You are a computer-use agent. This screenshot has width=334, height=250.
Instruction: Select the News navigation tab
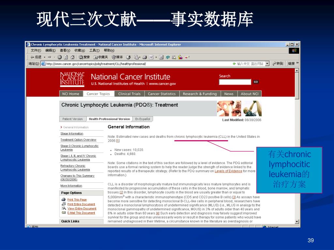click(x=229, y=94)
